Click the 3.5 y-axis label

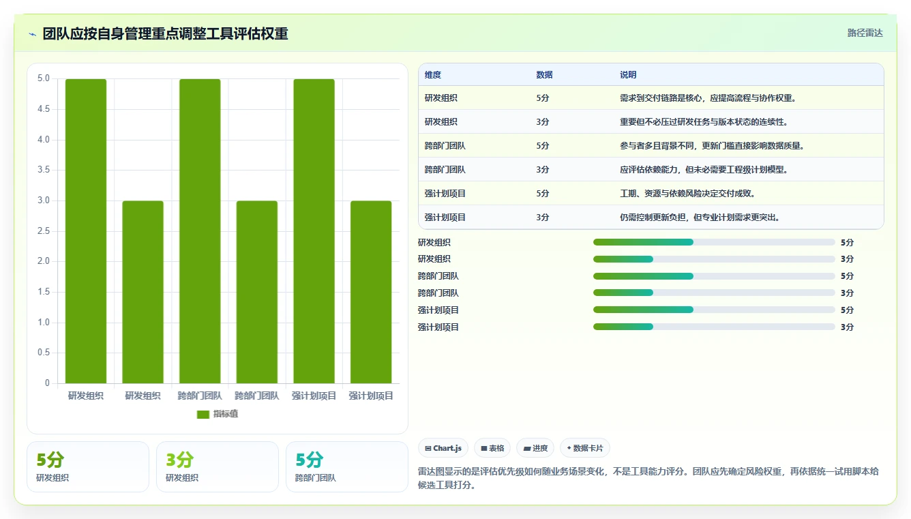(x=44, y=170)
